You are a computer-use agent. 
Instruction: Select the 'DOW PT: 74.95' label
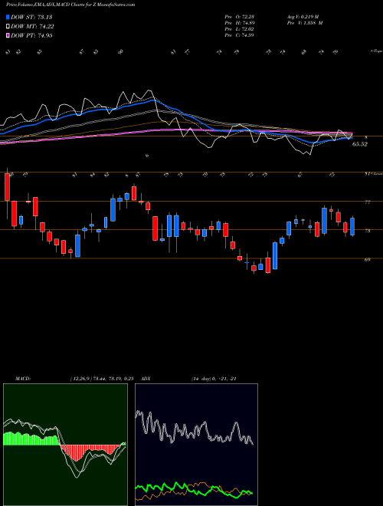(31, 35)
